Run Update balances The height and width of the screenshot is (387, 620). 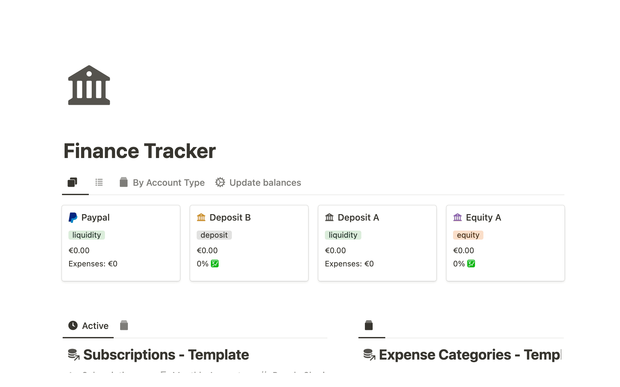(265, 182)
